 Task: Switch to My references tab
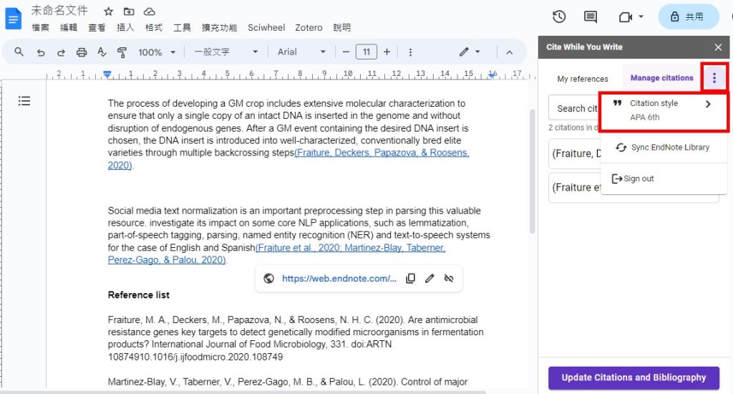(583, 79)
